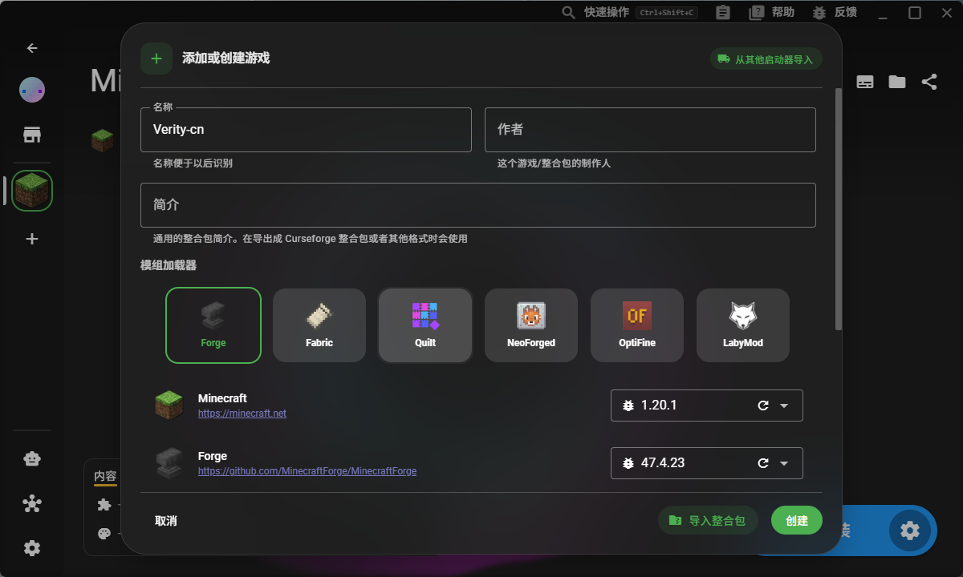This screenshot has height=577, width=963.
Task: Open the user avatar in sidebar
Action: 32,90
